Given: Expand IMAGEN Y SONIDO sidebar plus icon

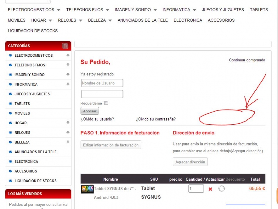Looking at the screenshot, I should 68,75.
